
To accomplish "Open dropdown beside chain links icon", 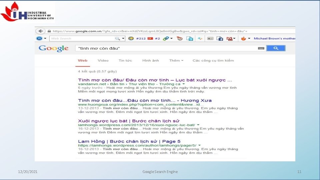I will pyautogui.click(x=171, y=38).
